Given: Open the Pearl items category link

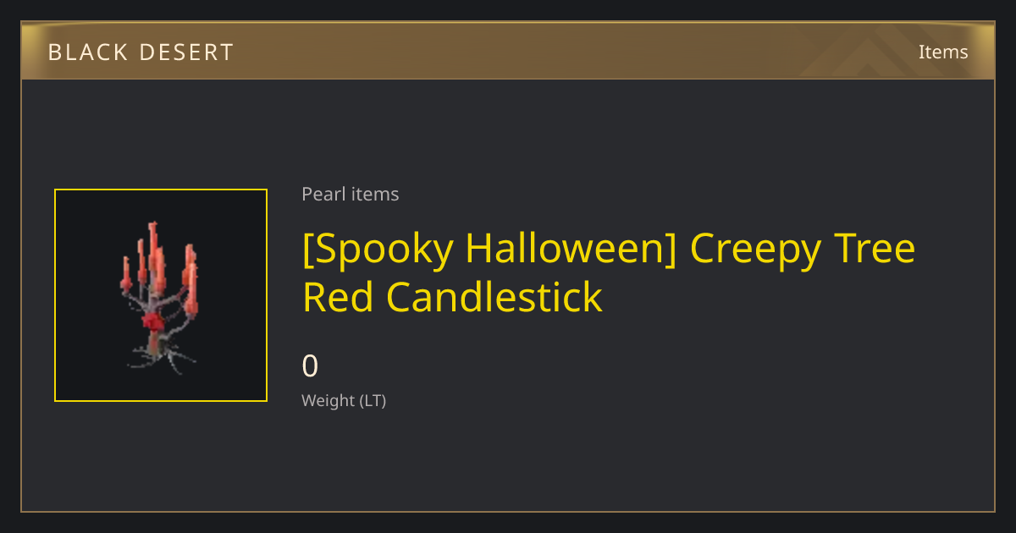Looking at the screenshot, I should [351, 194].
